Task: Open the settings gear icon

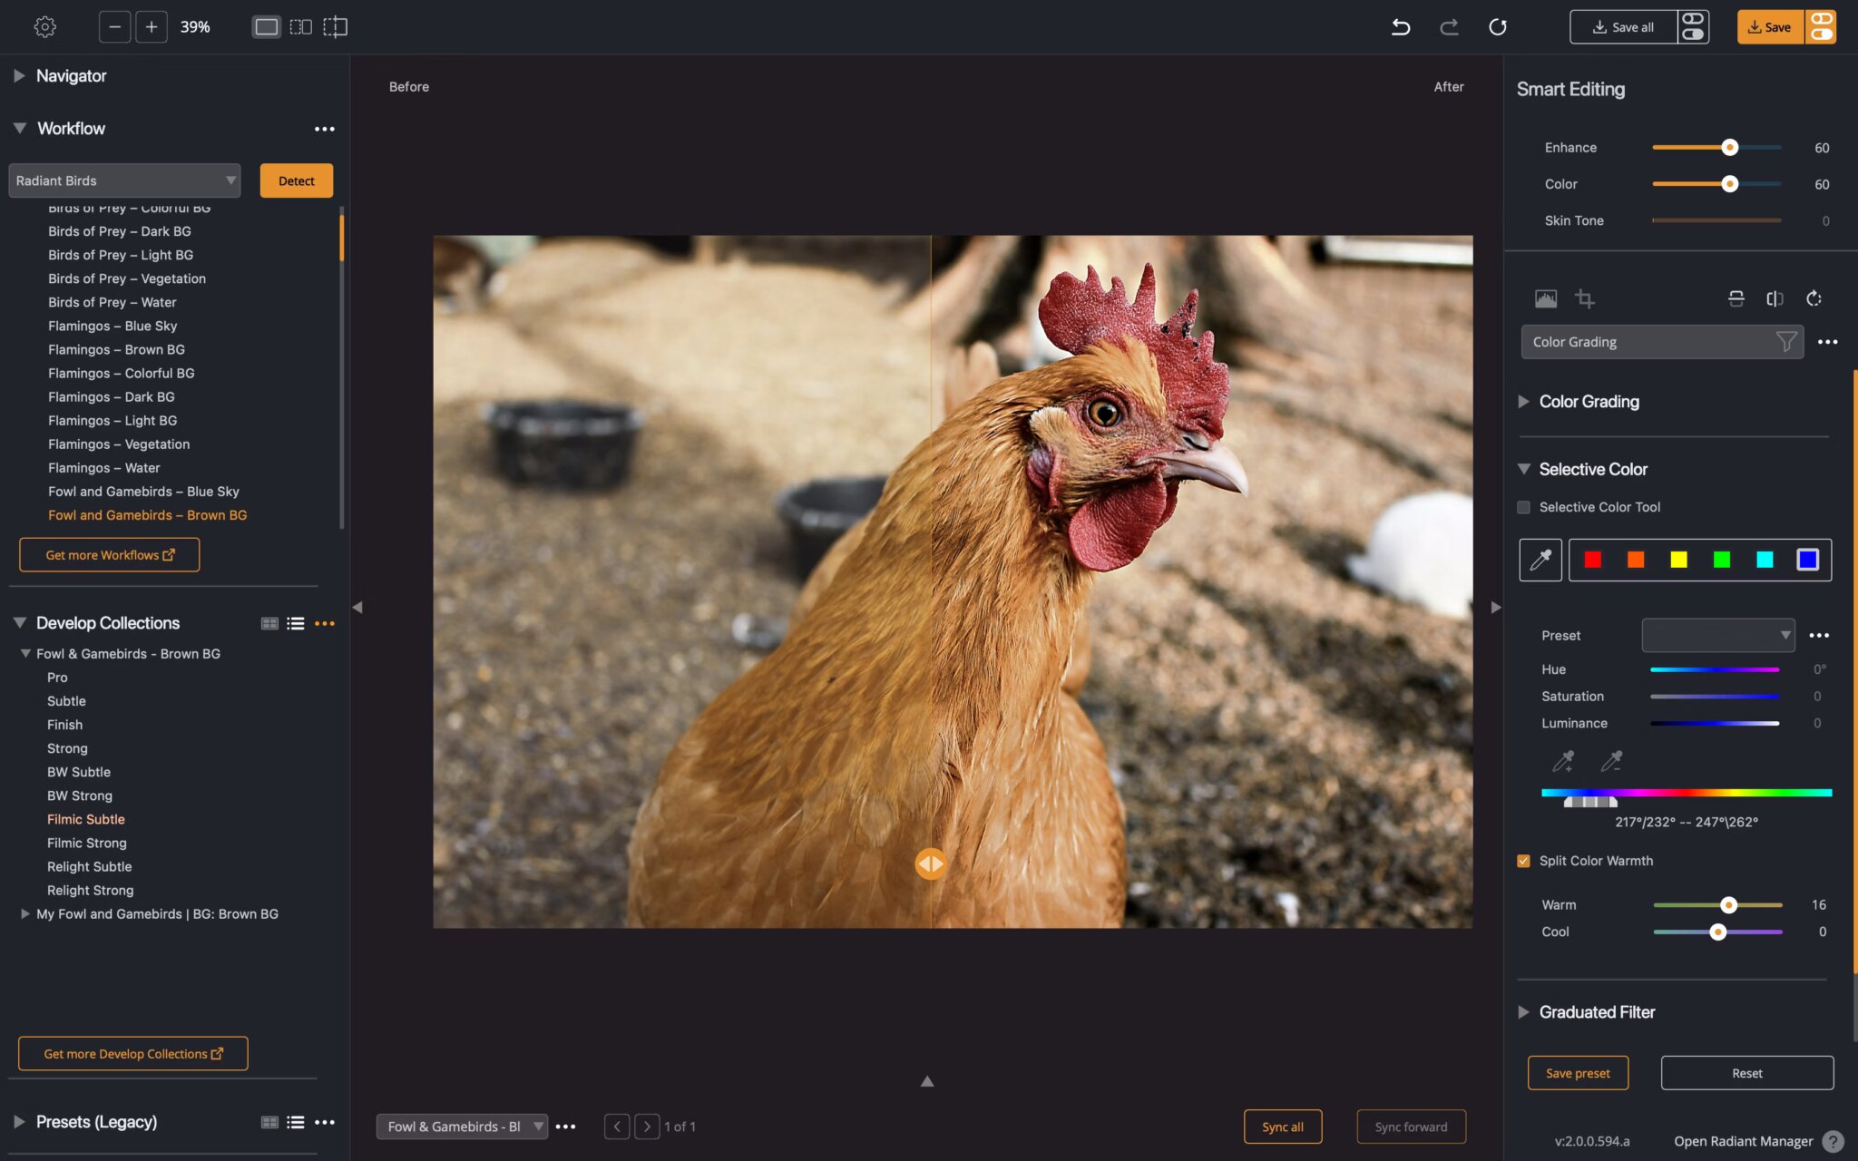Action: (44, 27)
